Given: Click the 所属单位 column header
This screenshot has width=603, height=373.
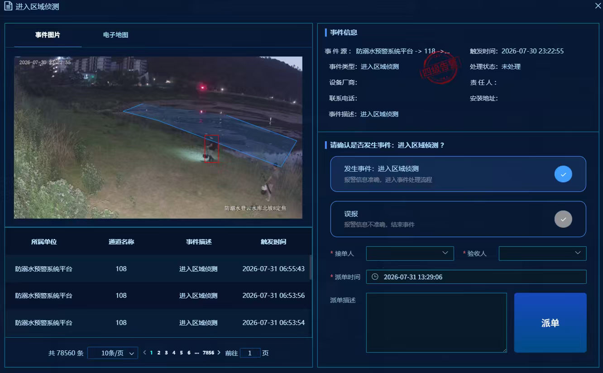Looking at the screenshot, I should (x=44, y=242).
